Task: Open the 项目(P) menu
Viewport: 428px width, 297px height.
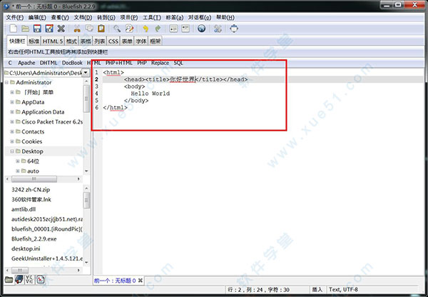Action: coord(129,17)
